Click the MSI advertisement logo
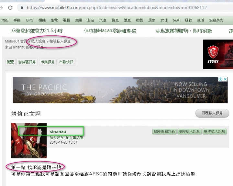 click(x=213, y=54)
